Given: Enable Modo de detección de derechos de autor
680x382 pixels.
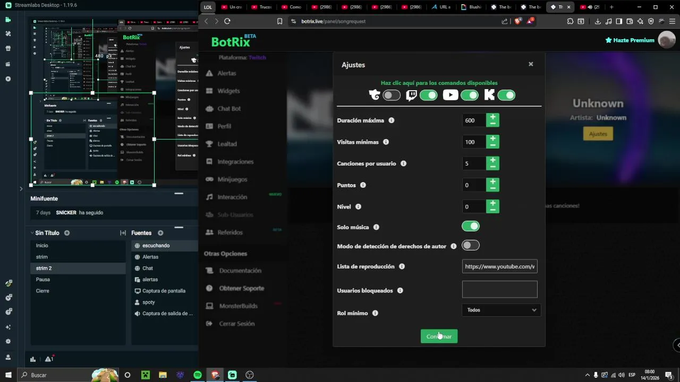Looking at the screenshot, I should pos(471,245).
